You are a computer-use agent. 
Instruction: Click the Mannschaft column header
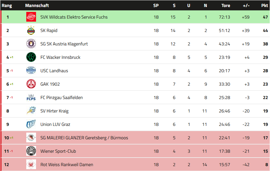click(37, 5)
